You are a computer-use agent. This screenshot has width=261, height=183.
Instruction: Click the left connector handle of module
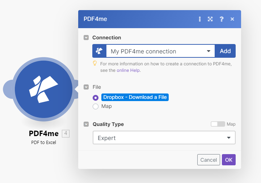[8, 89]
